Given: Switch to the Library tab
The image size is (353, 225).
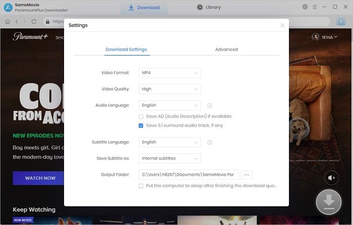Looking at the screenshot, I should 209,8.
